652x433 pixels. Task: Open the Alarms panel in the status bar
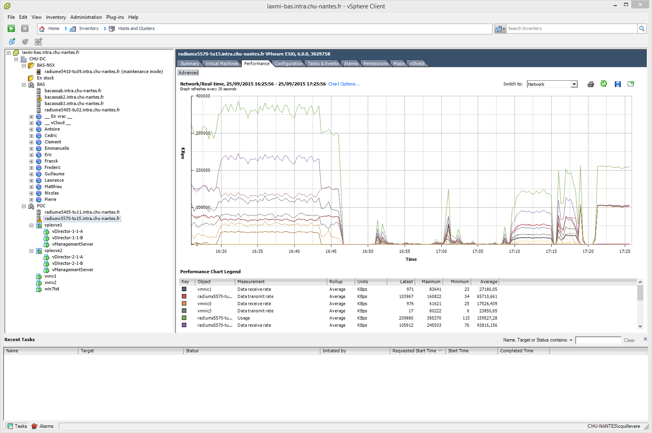[42, 426]
